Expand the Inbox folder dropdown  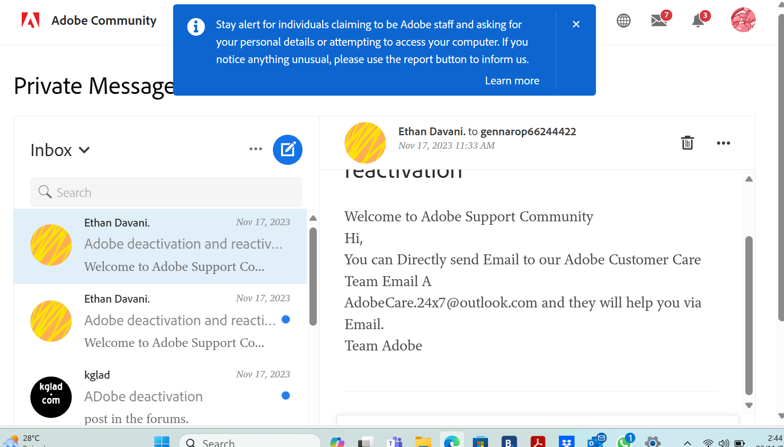tap(84, 150)
